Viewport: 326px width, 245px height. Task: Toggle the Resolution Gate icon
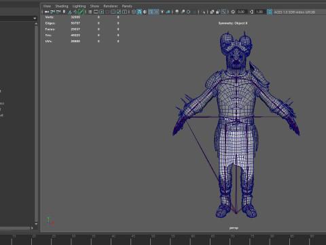(102, 12)
